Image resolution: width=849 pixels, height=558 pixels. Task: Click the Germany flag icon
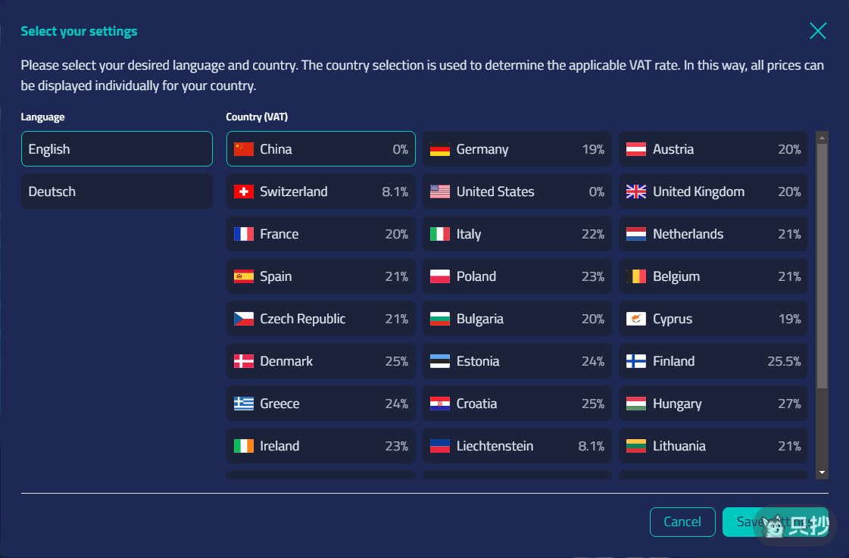(440, 149)
